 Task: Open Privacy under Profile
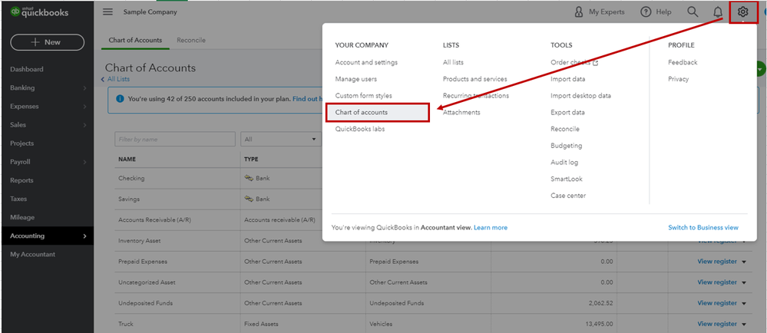pos(679,79)
